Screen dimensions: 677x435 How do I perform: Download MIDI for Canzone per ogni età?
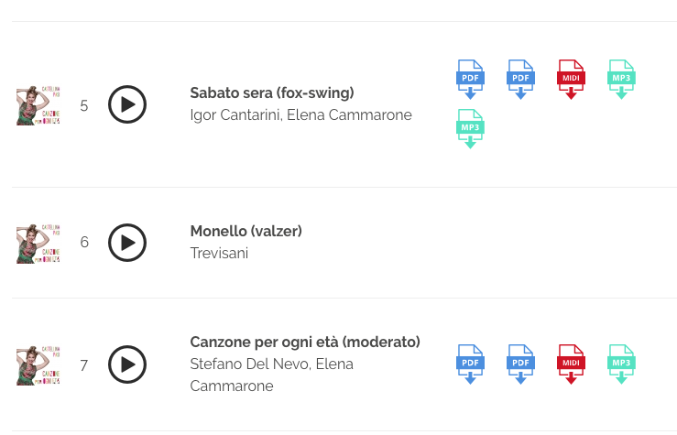[571, 364]
